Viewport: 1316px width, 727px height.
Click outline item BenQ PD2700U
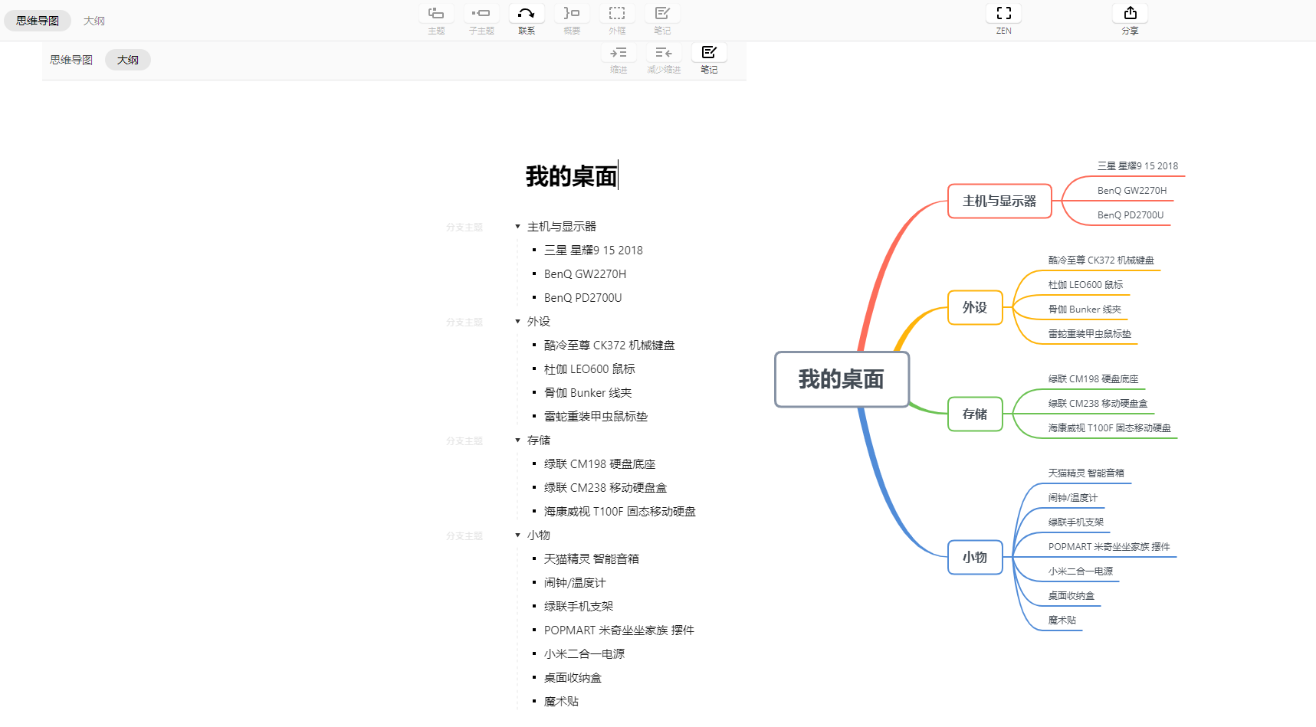click(583, 298)
